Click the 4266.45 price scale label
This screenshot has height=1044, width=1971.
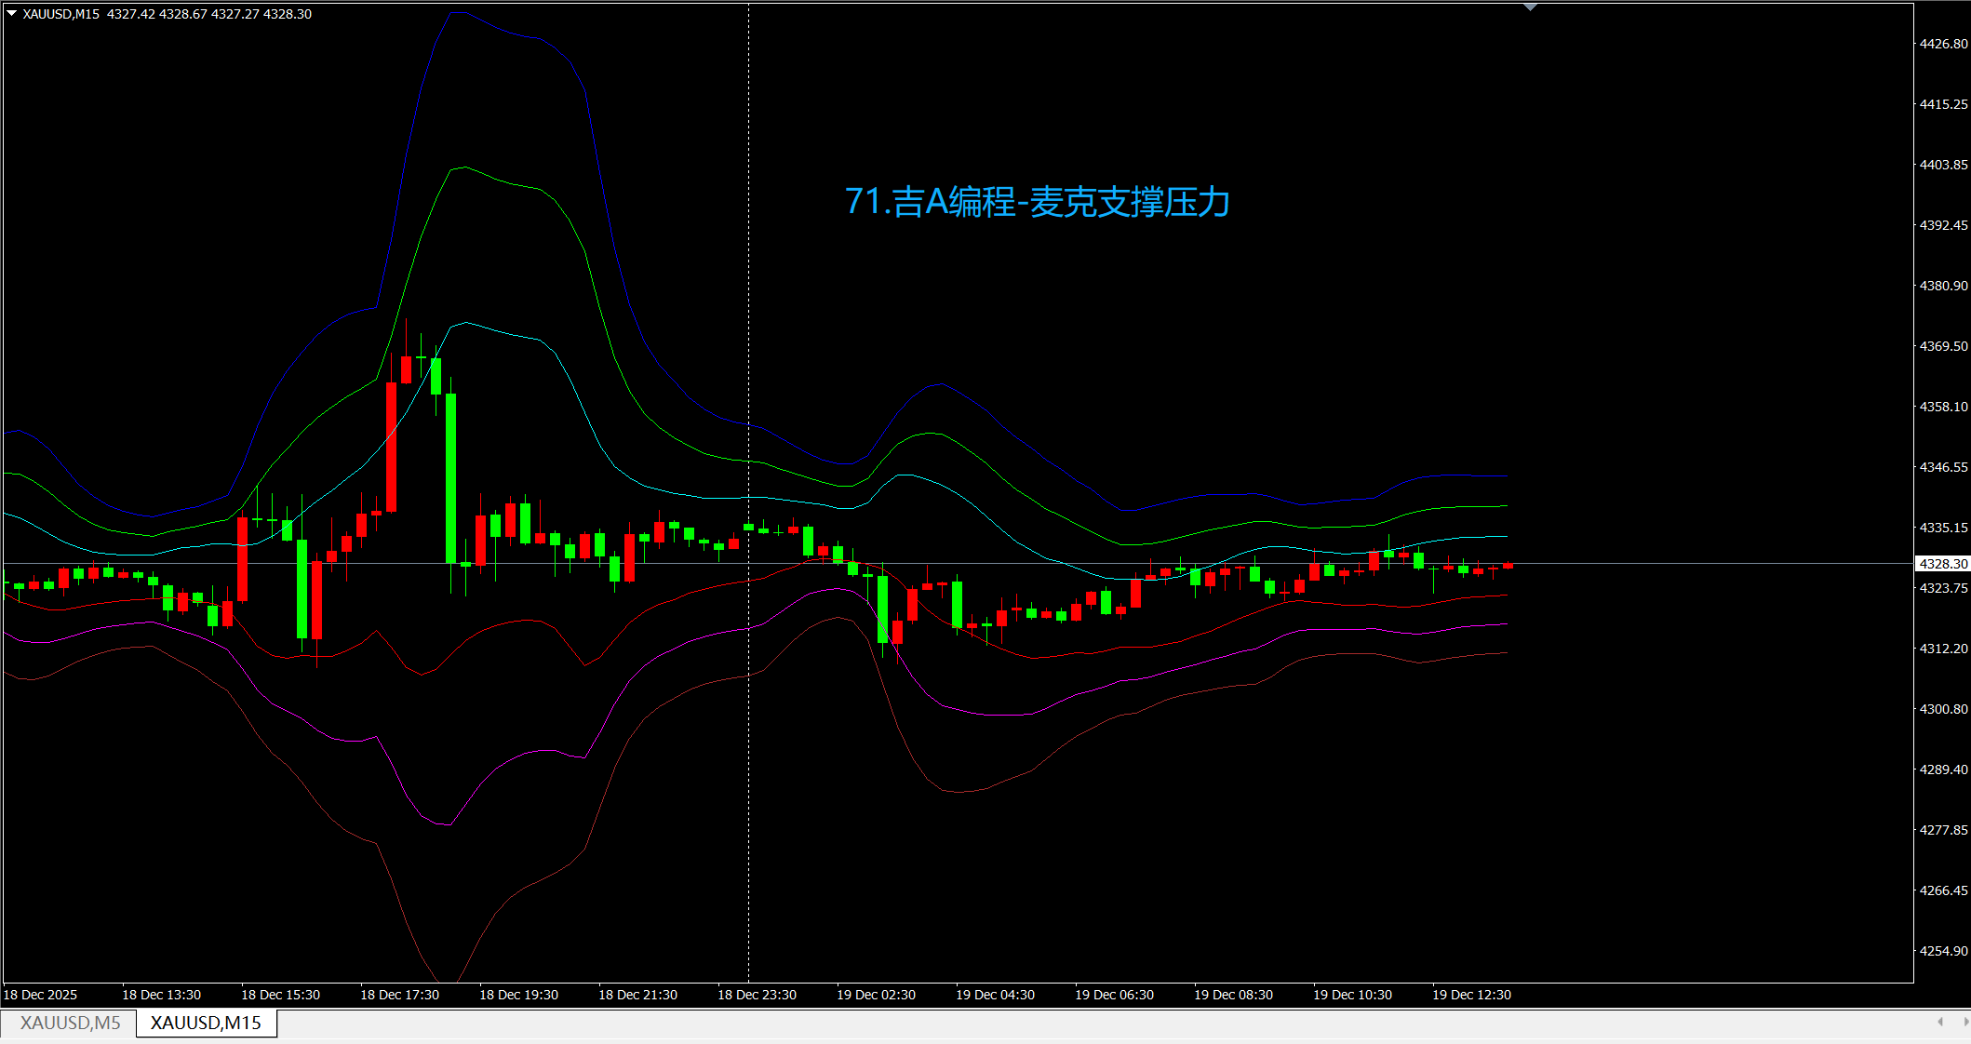1943,890
